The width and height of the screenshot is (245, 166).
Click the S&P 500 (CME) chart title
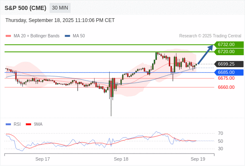point(25,8)
